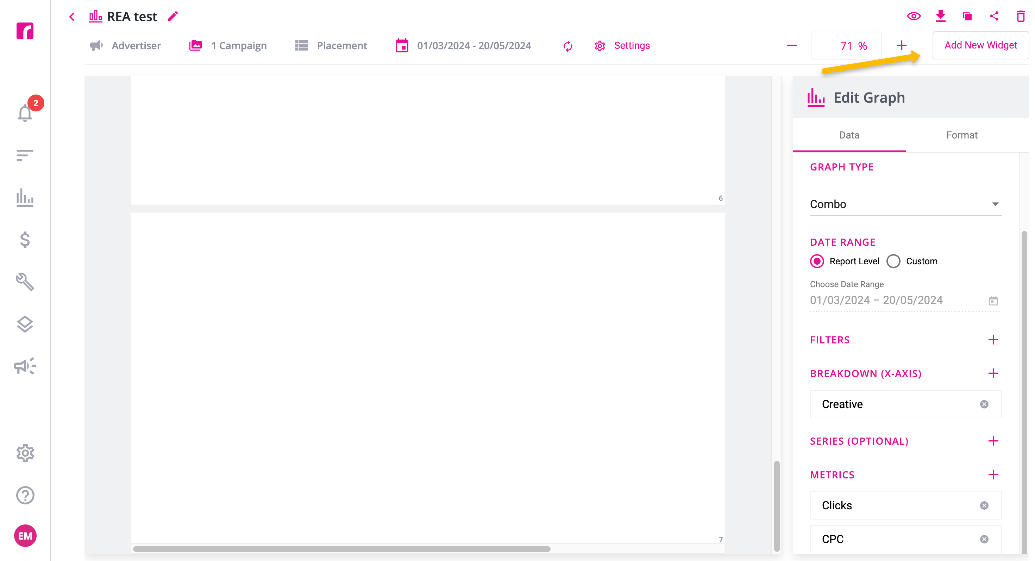Screen dimensions: 1035x561
Task: Go back using the left chevron
Action: [72, 17]
